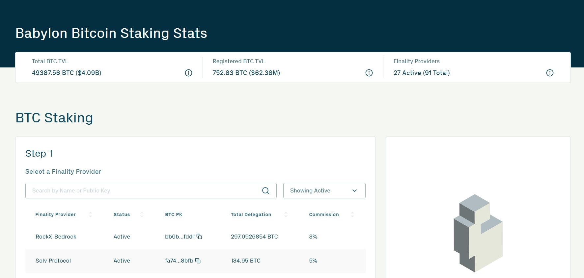Click the Status column header label
This screenshot has height=278, width=584.
click(x=122, y=215)
